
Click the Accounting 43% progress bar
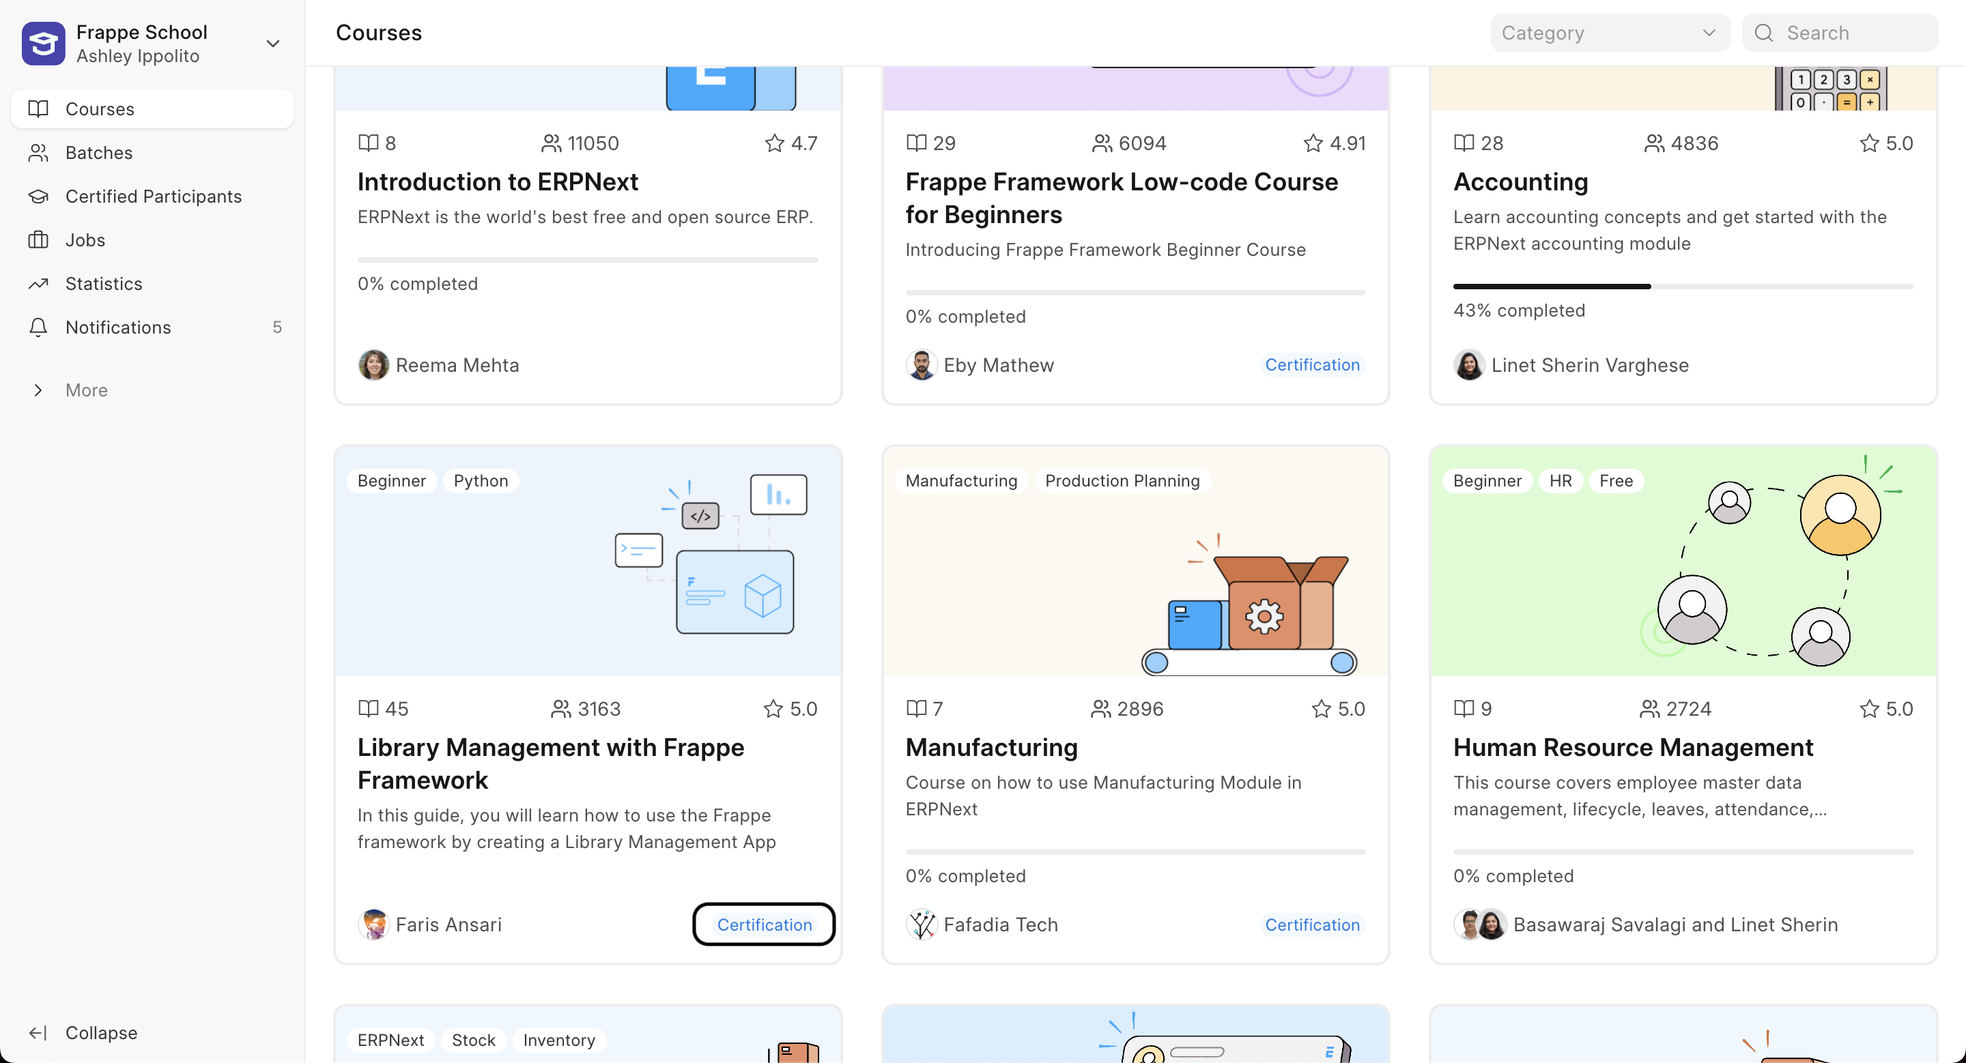tap(1682, 287)
